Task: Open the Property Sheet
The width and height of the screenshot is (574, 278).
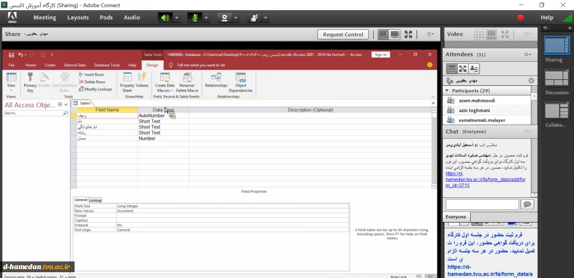Action: click(x=127, y=82)
